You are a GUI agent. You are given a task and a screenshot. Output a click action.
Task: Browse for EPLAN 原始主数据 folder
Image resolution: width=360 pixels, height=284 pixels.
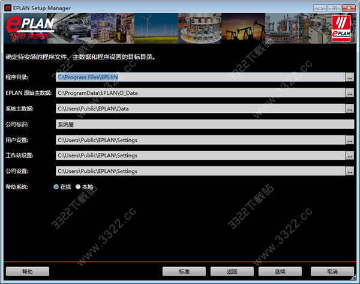coord(350,93)
